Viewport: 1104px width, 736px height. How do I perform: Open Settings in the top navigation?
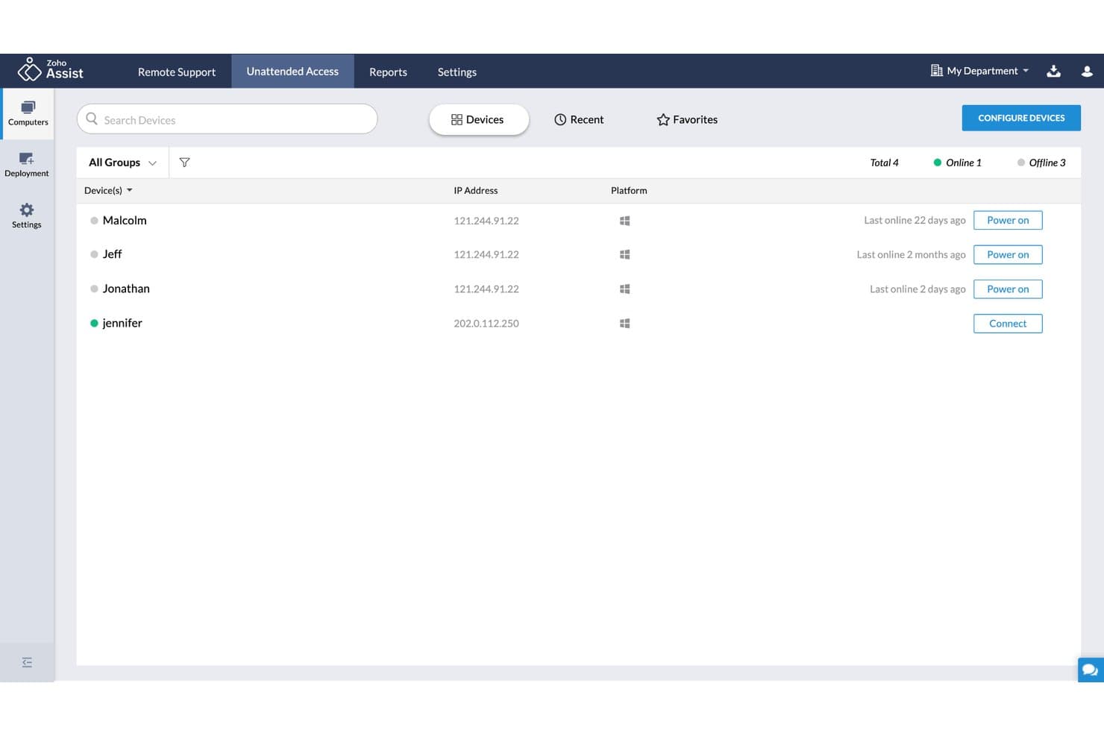pos(457,72)
